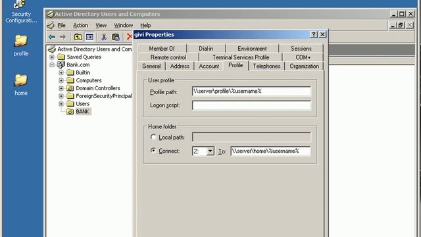Viewport: 421px width, 237px height.
Task: Select the Connect radio button
Action: tap(153, 151)
